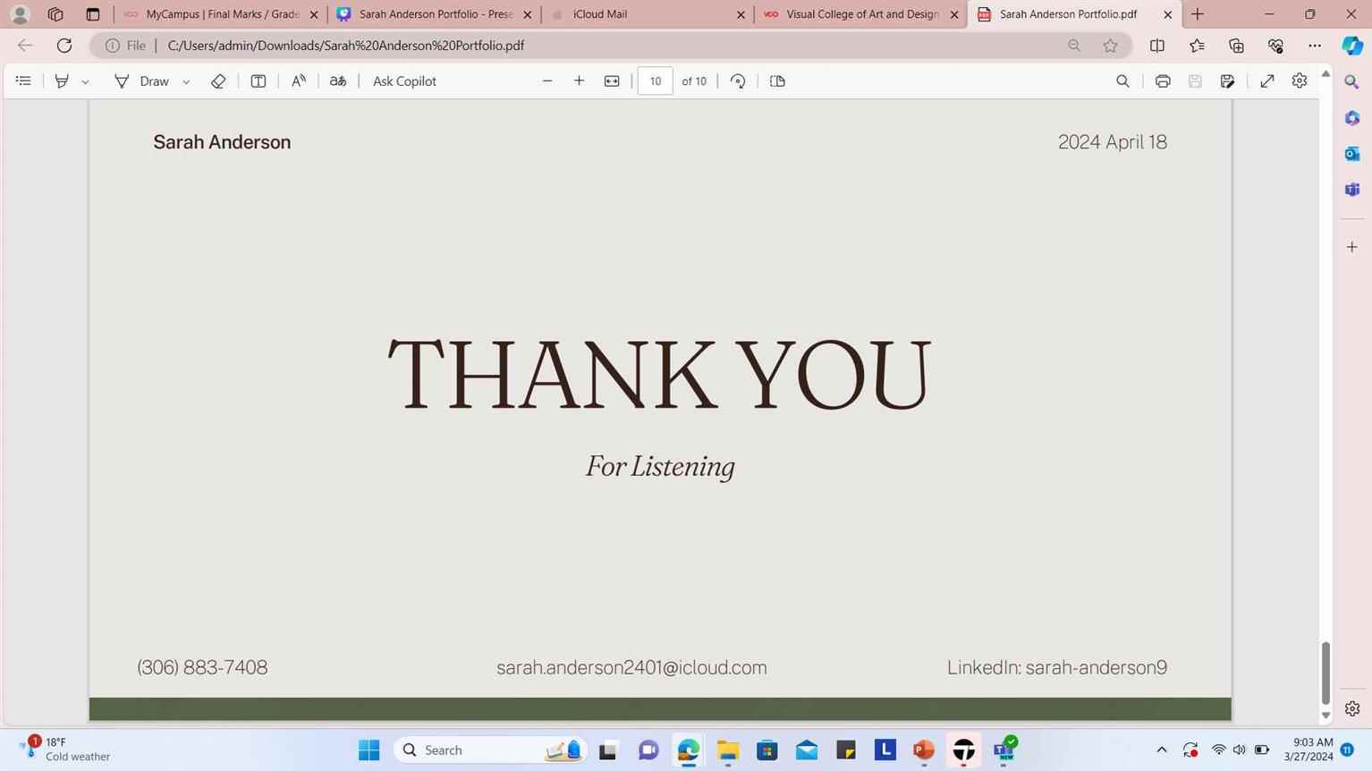Click the page number field

[x=656, y=81]
